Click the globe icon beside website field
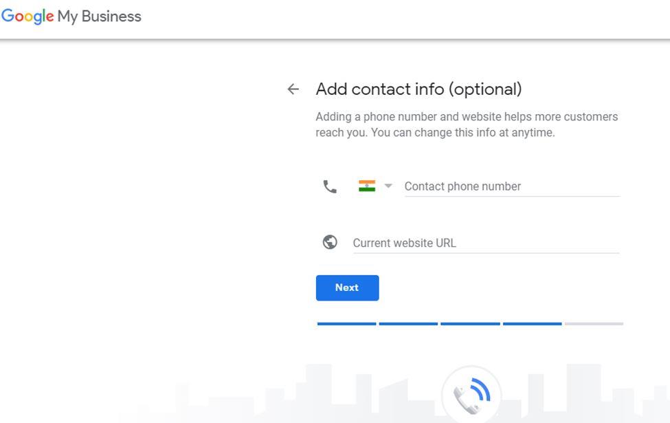The height and width of the screenshot is (423, 670). coord(330,242)
